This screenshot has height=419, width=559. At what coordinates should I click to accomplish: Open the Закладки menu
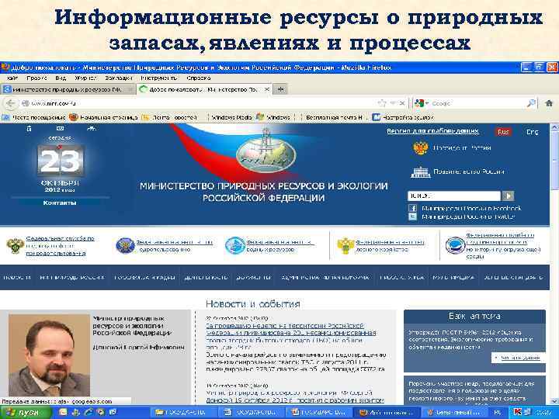119,78
